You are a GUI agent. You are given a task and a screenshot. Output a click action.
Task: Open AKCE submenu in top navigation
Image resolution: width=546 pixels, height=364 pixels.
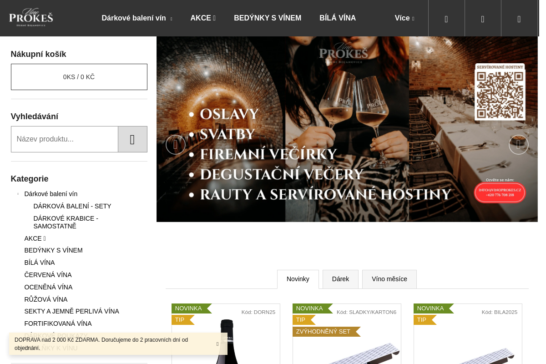(203, 18)
